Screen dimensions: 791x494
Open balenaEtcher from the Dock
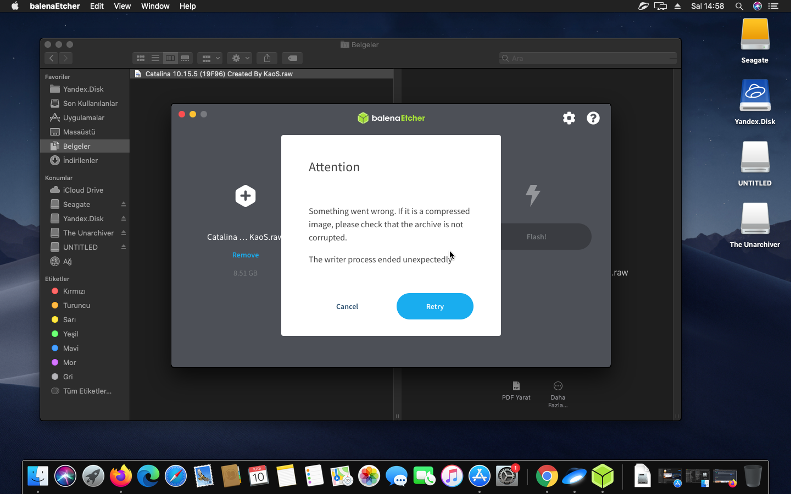(602, 476)
